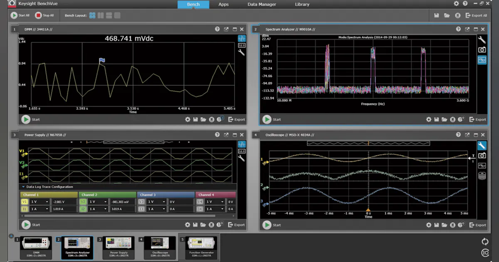Switch Power Supply to numeric 12.3 display
Image resolution: width=499 pixels, height=262 pixels.
point(242,151)
